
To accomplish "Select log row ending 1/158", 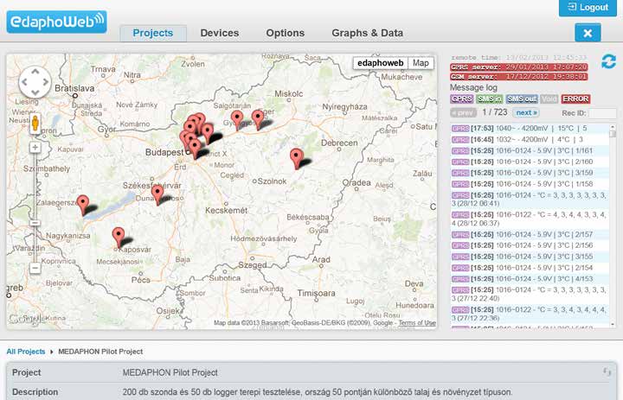I will click(530, 184).
